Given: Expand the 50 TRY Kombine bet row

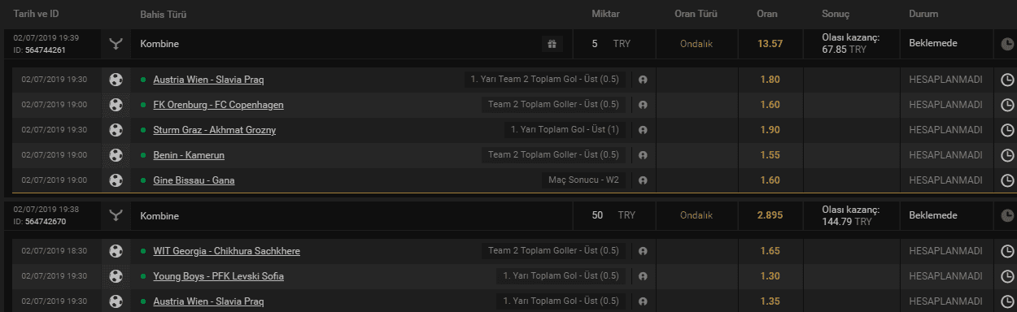Looking at the screenshot, I should 508,215.
